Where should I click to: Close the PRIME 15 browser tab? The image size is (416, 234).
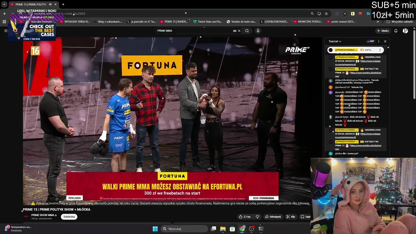56,4
